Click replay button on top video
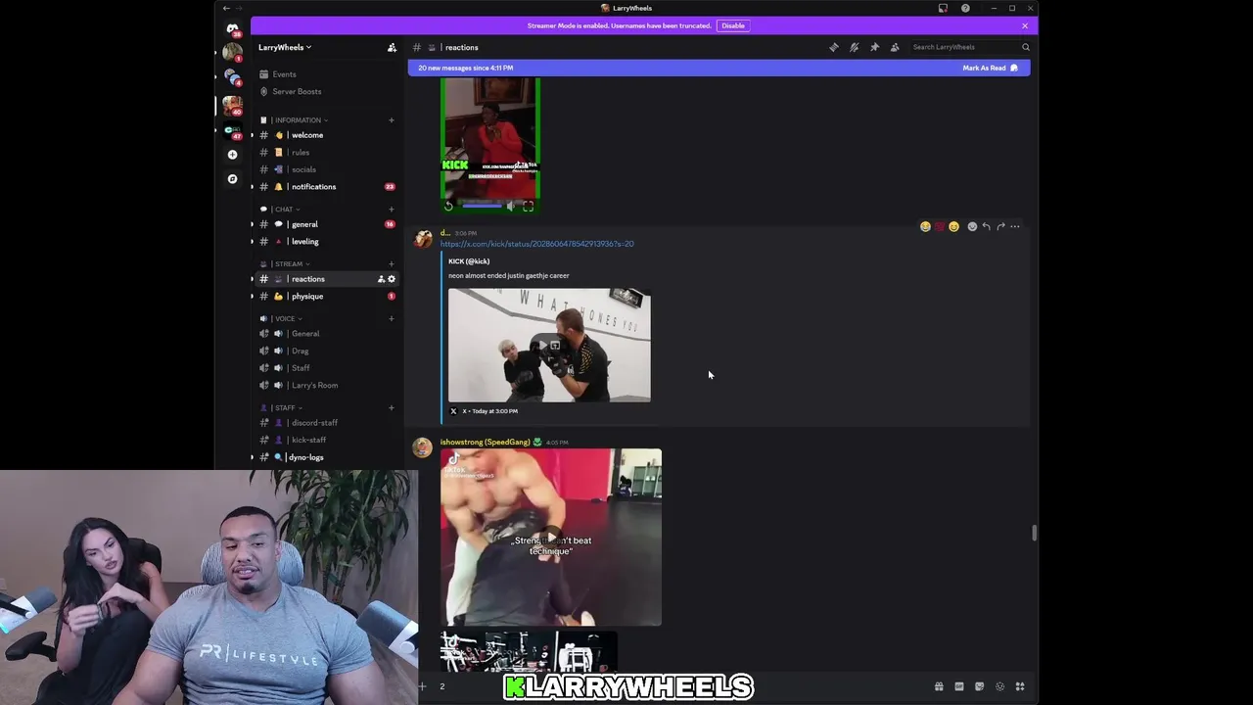 (x=448, y=206)
